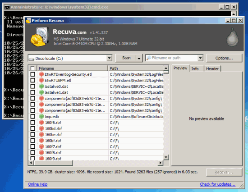Click the red status dot of EtwRTUBPM.etl
This screenshot has width=248, height=192.
pyautogui.click(x=41, y=80)
